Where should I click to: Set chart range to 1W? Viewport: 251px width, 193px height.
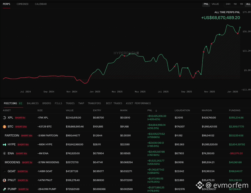tap(235, 4)
